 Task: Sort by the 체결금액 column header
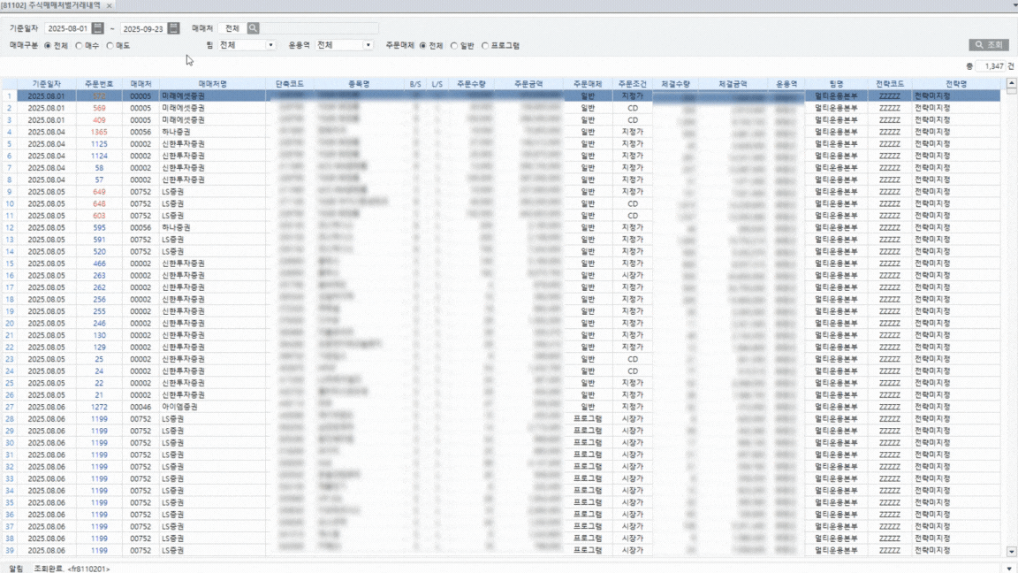click(733, 84)
